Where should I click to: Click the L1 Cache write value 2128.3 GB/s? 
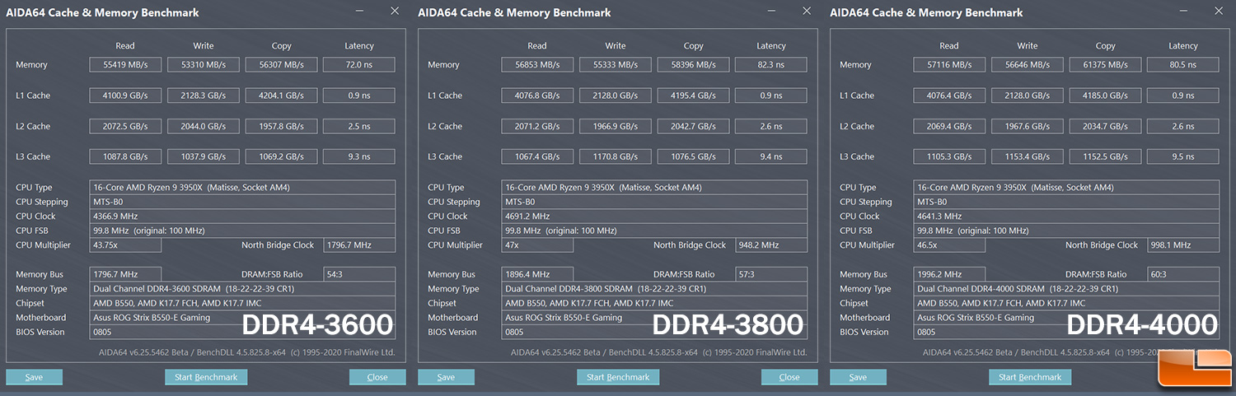[204, 96]
